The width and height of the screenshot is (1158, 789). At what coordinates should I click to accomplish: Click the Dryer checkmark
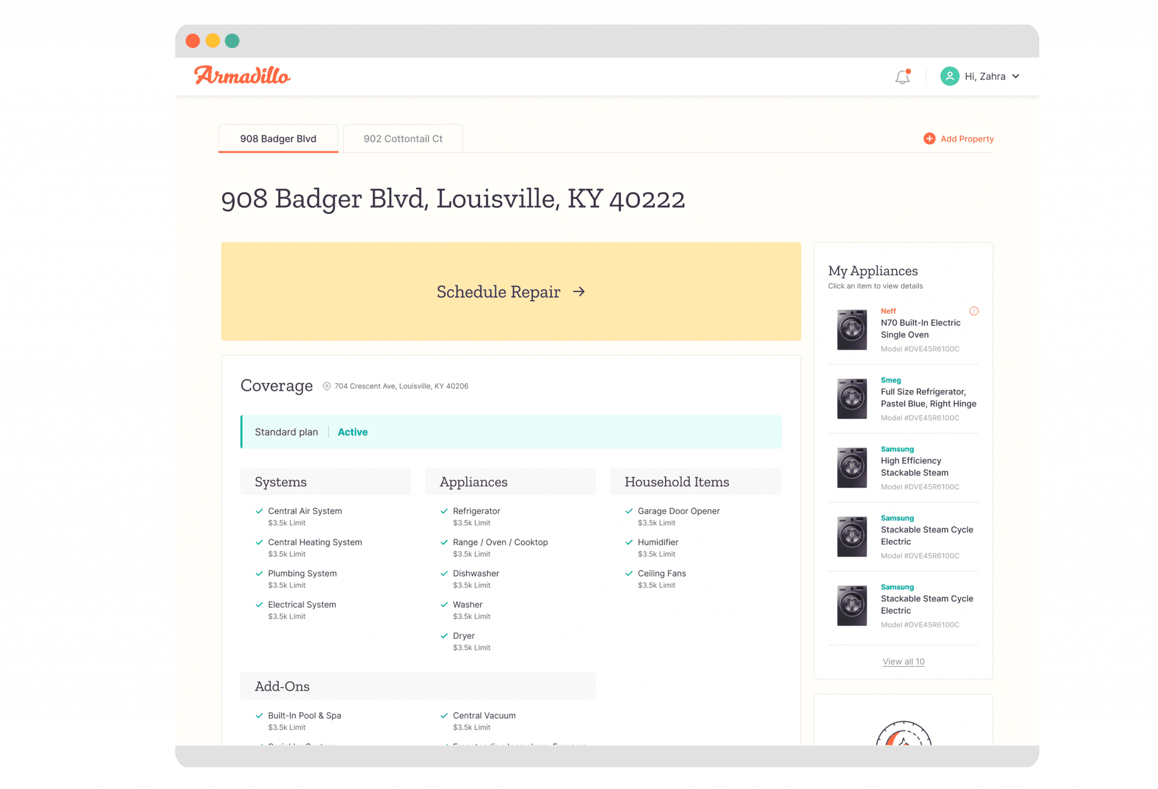(x=444, y=635)
